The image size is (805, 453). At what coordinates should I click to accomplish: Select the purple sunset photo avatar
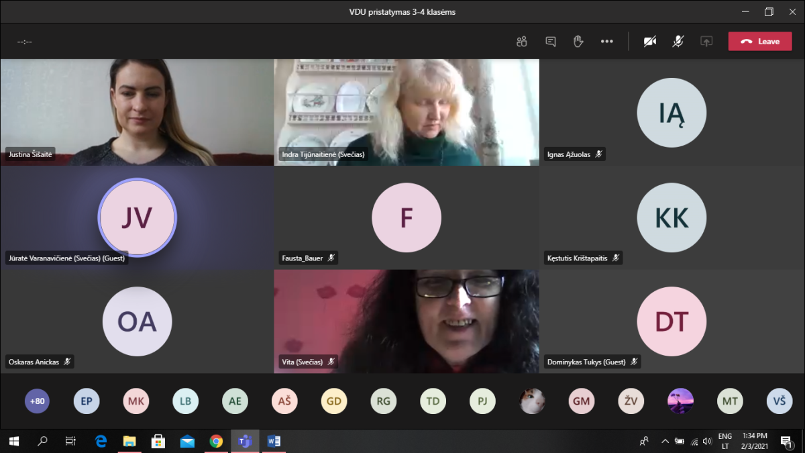(680, 401)
